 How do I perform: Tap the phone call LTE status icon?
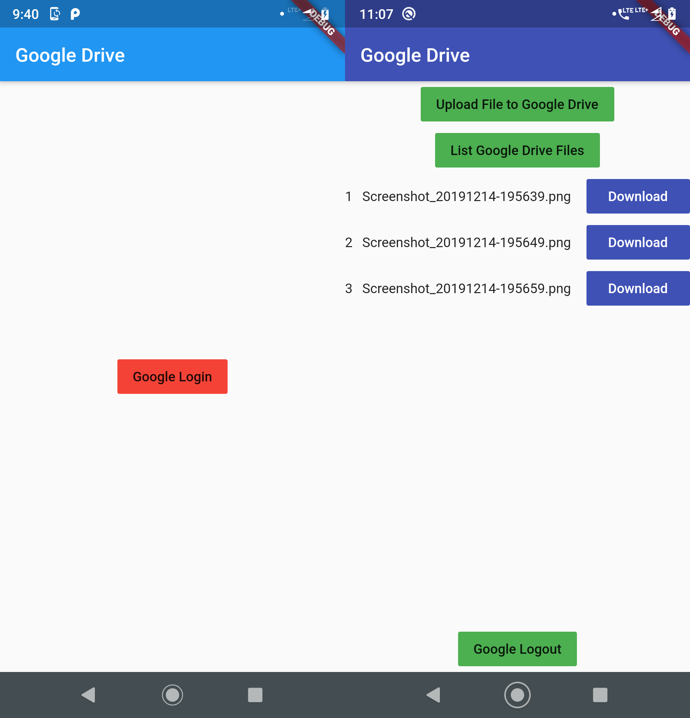coord(623,14)
